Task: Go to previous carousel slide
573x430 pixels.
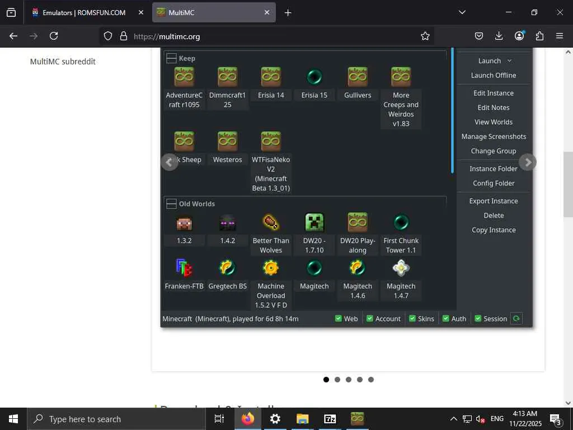Action: pos(169,162)
